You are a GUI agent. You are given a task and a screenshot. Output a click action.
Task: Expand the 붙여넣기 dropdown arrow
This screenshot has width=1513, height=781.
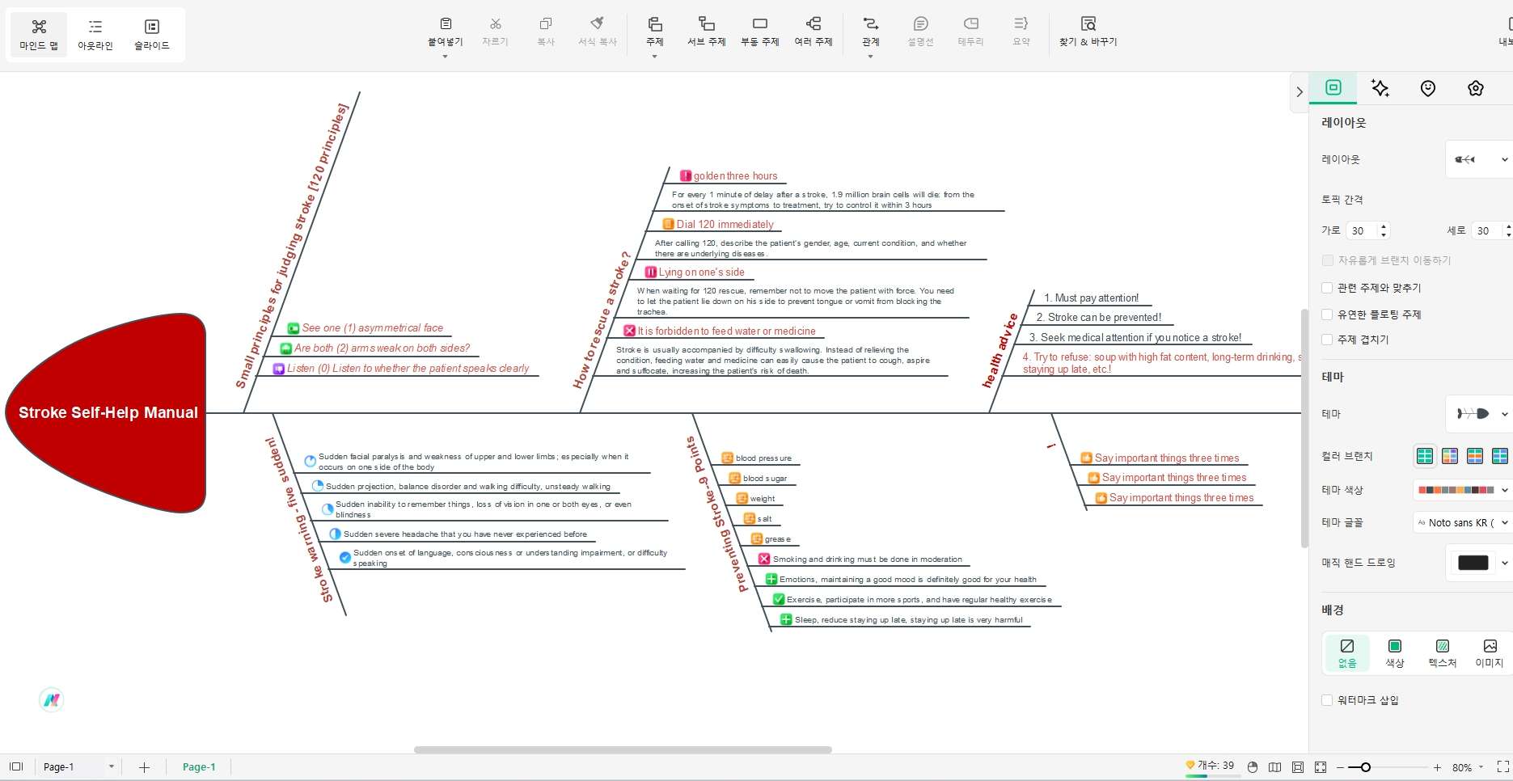coord(446,57)
